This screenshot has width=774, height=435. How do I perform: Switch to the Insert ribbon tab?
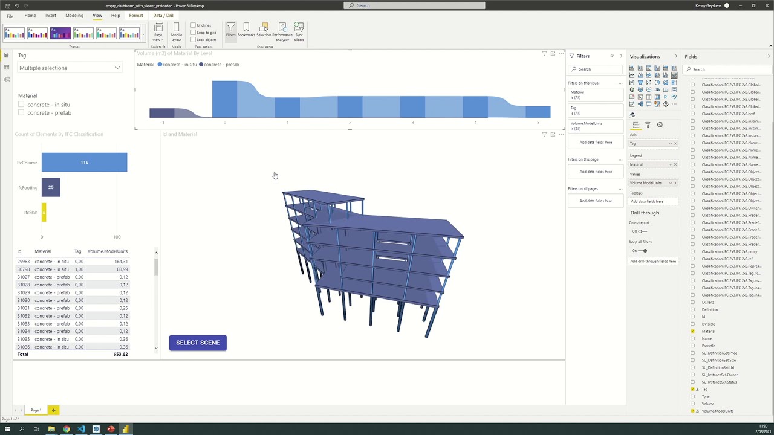click(x=51, y=16)
